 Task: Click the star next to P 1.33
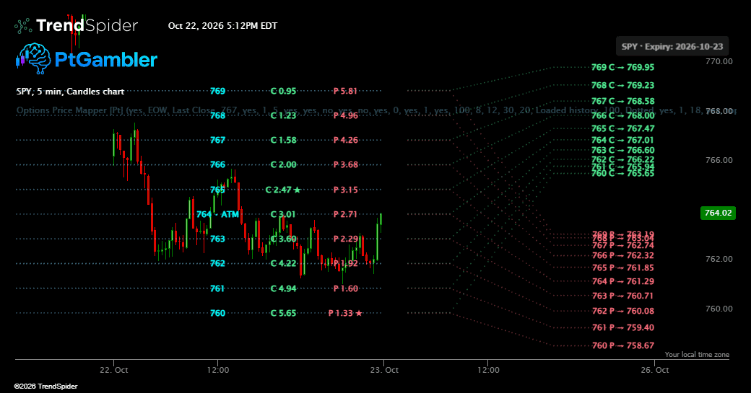coord(359,313)
